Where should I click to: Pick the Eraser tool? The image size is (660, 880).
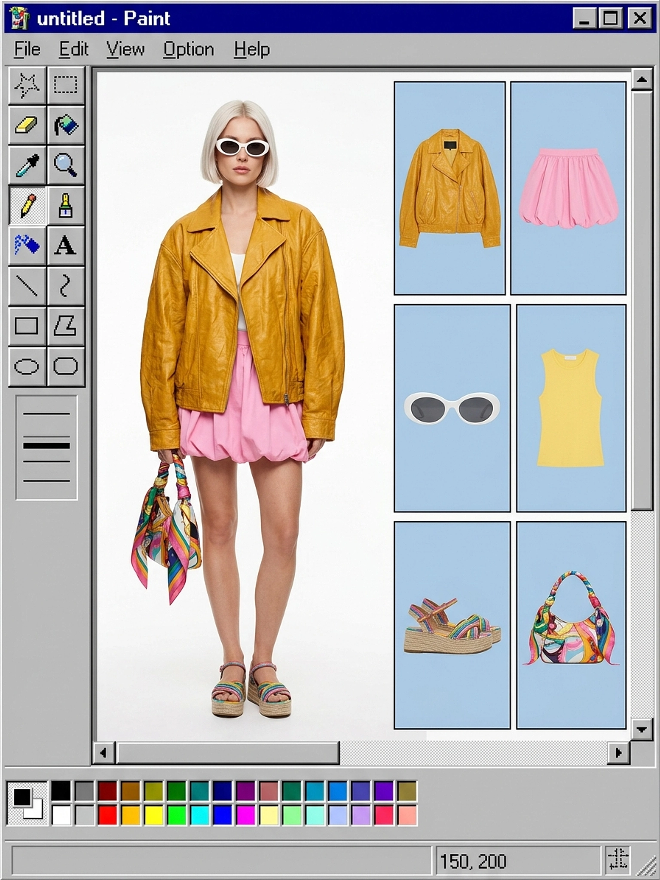click(27, 125)
